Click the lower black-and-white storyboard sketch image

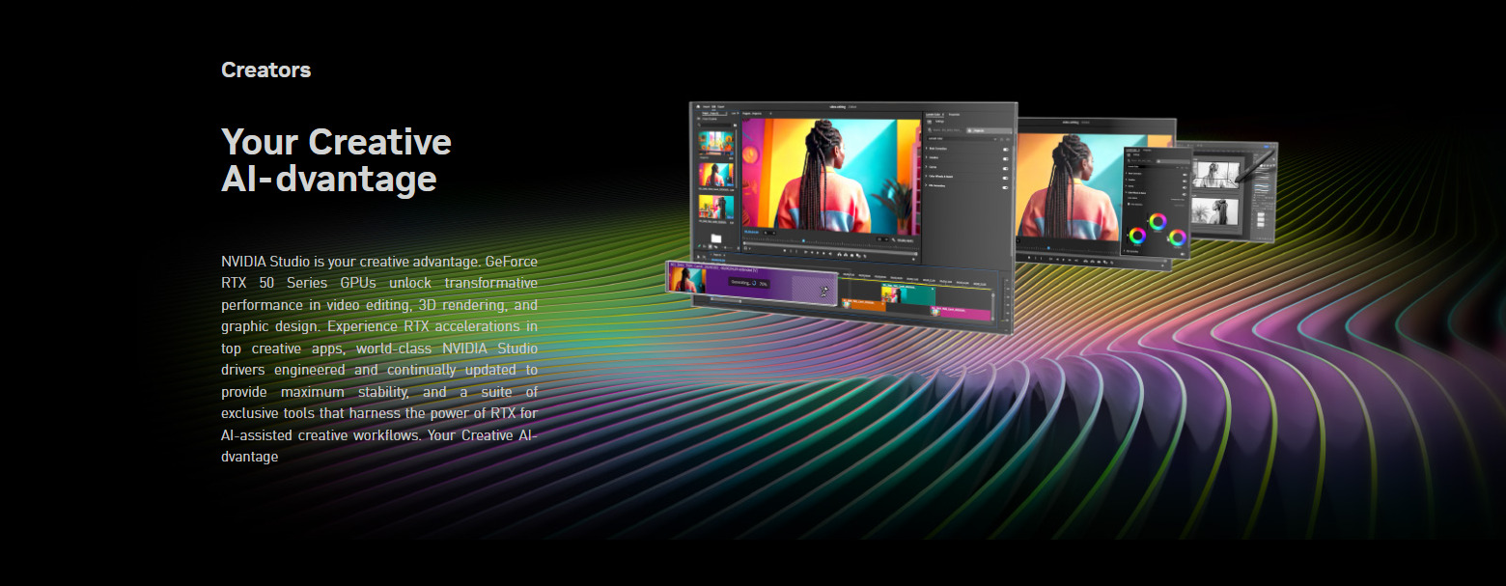pyautogui.click(x=1215, y=210)
